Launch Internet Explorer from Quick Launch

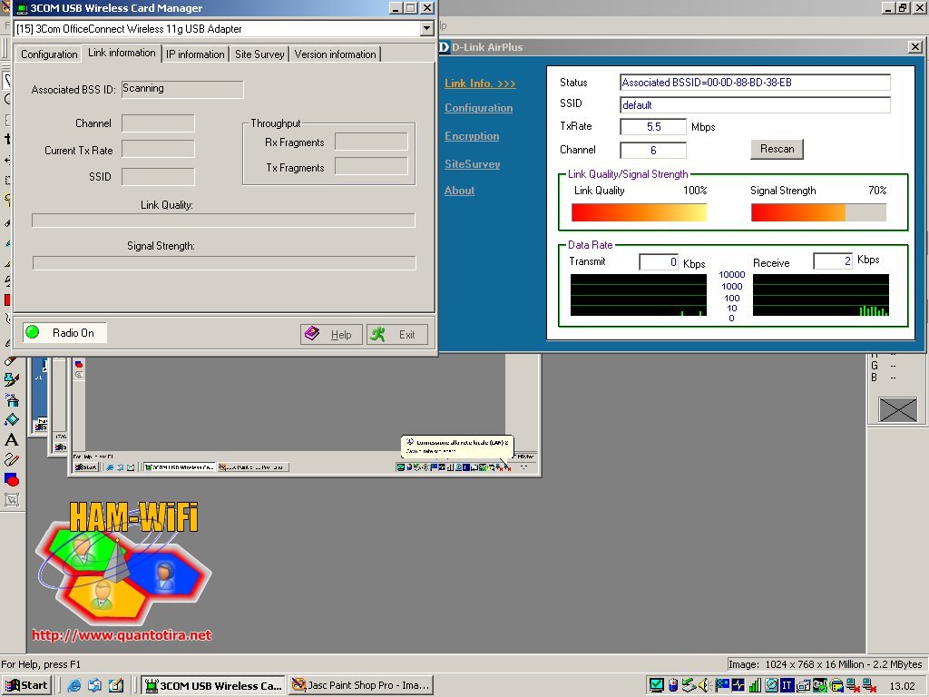point(73,686)
